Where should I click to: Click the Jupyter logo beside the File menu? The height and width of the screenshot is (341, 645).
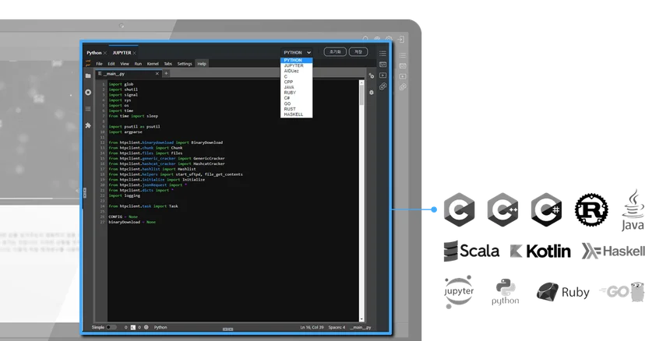(88, 63)
